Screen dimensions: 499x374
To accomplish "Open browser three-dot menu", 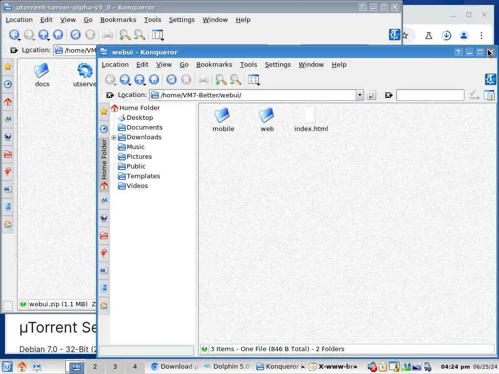I will pyautogui.click(x=481, y=35).
